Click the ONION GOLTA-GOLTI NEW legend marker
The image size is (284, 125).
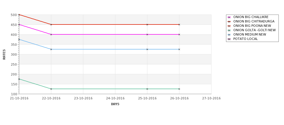pos(229,30)
